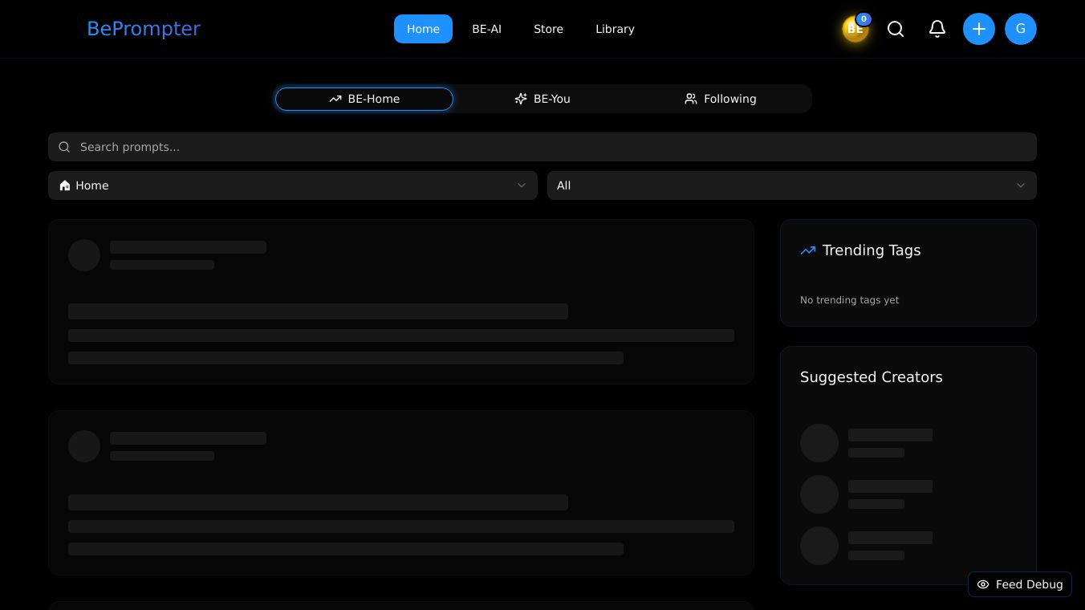Open notifications bell icon
1085x610 pixels.
[x=937, y=29]
